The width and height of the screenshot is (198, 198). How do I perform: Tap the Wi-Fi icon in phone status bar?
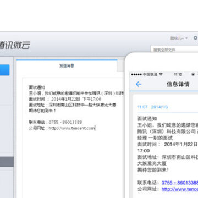click(161, 74)
